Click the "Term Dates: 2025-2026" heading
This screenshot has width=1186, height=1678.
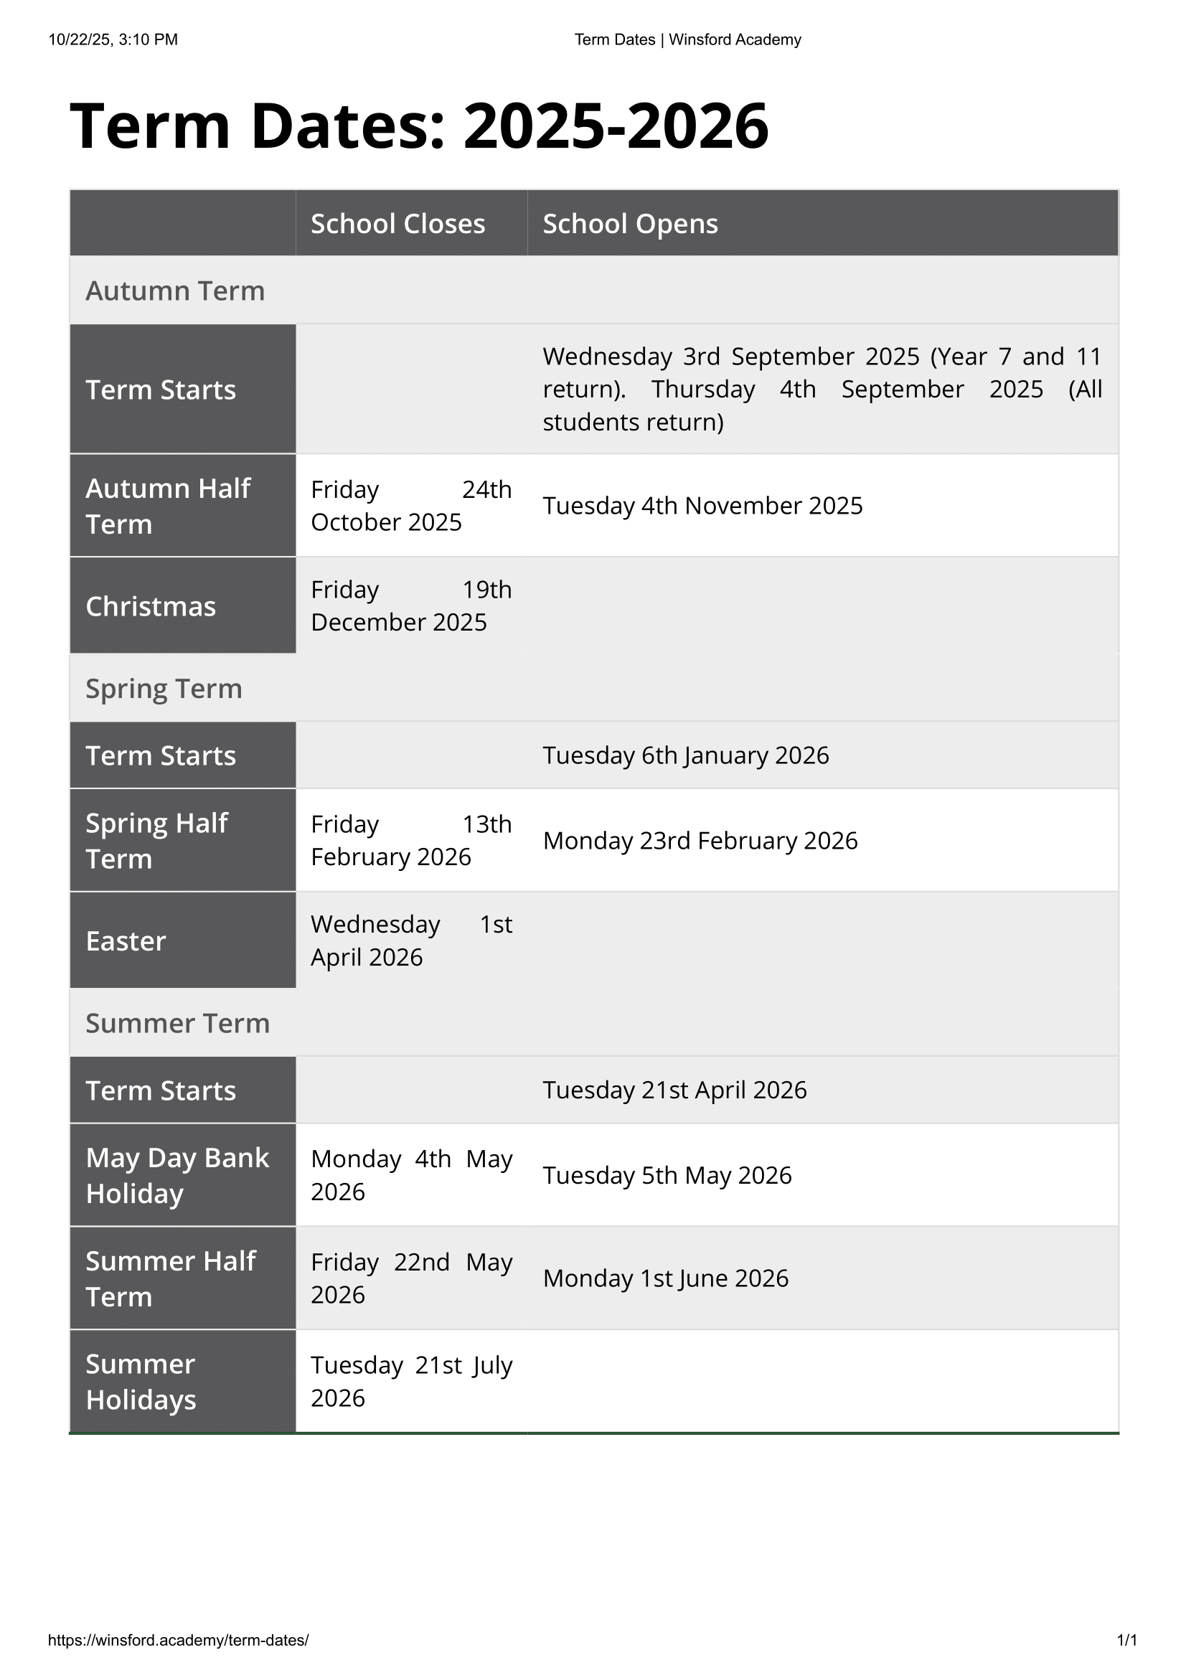[419, 126]
